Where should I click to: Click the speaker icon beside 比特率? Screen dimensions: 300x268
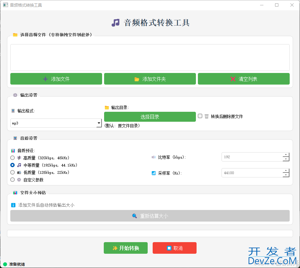click(x=154, y=157)
